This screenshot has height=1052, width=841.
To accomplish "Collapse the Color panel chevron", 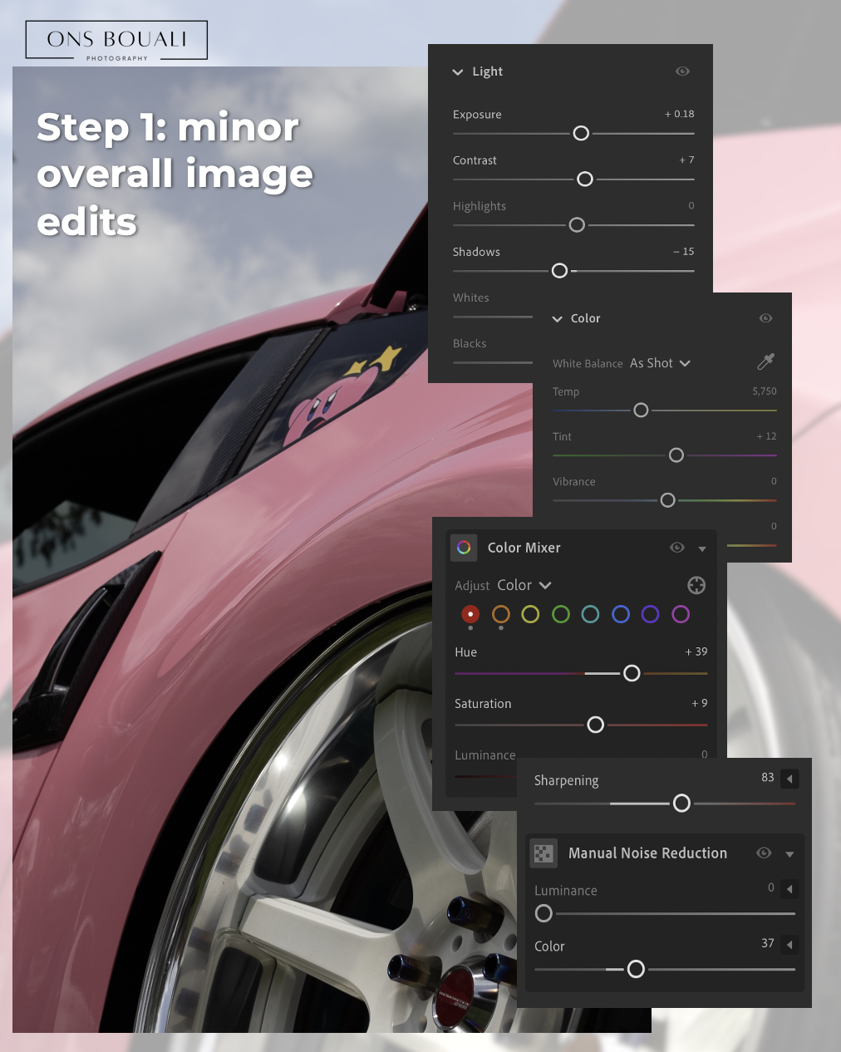I will click(558, 319).
